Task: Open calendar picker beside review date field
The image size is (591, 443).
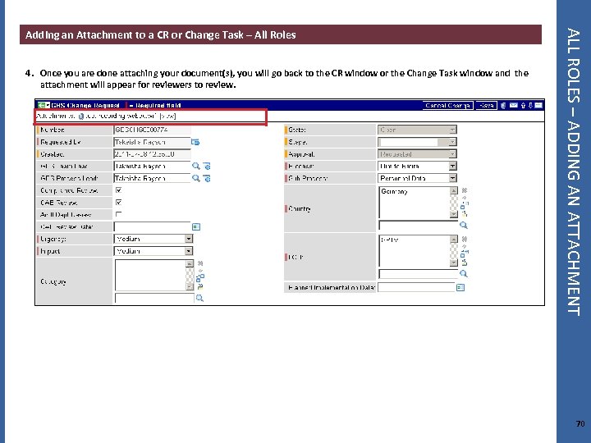Action: (x=196, y=226)
